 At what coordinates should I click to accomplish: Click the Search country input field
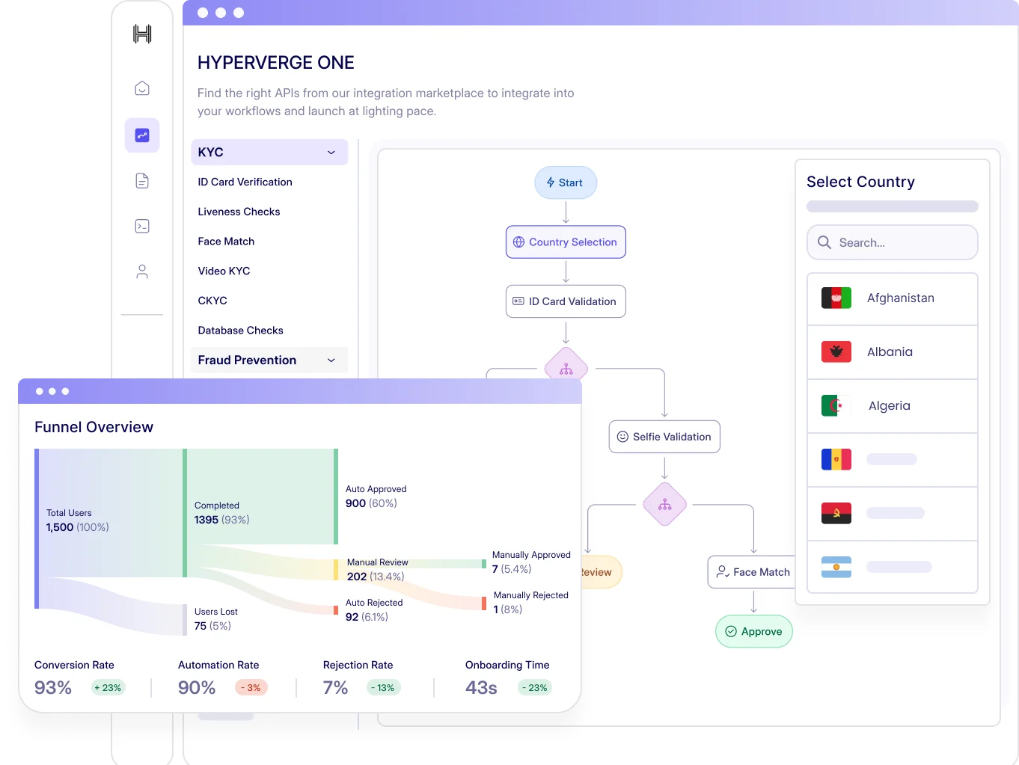[x=893, y=242]
